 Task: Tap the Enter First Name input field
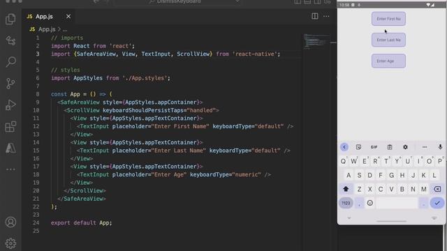click(388, 19)
